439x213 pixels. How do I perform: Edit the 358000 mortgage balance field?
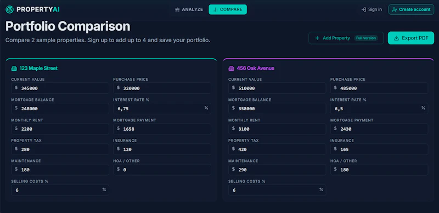pyautogui.click(x=277, y=109)
